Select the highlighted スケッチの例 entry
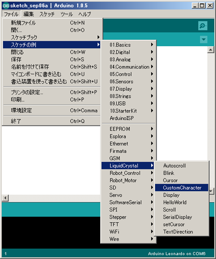Image resolution: width=216 pixels, height=259 pixels. click(x=51, y=45)
